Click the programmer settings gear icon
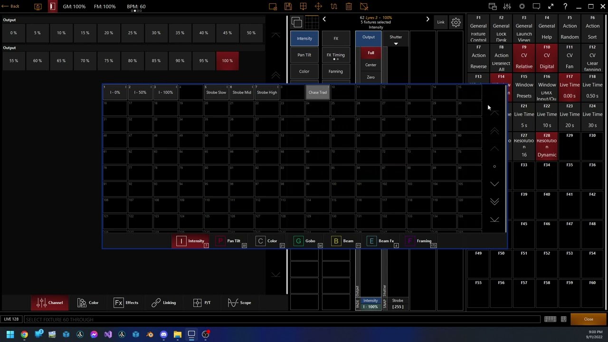608x342 pixels. coord(456,22)
